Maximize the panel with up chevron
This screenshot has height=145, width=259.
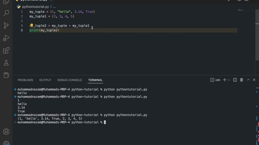[x=248, y=80]
